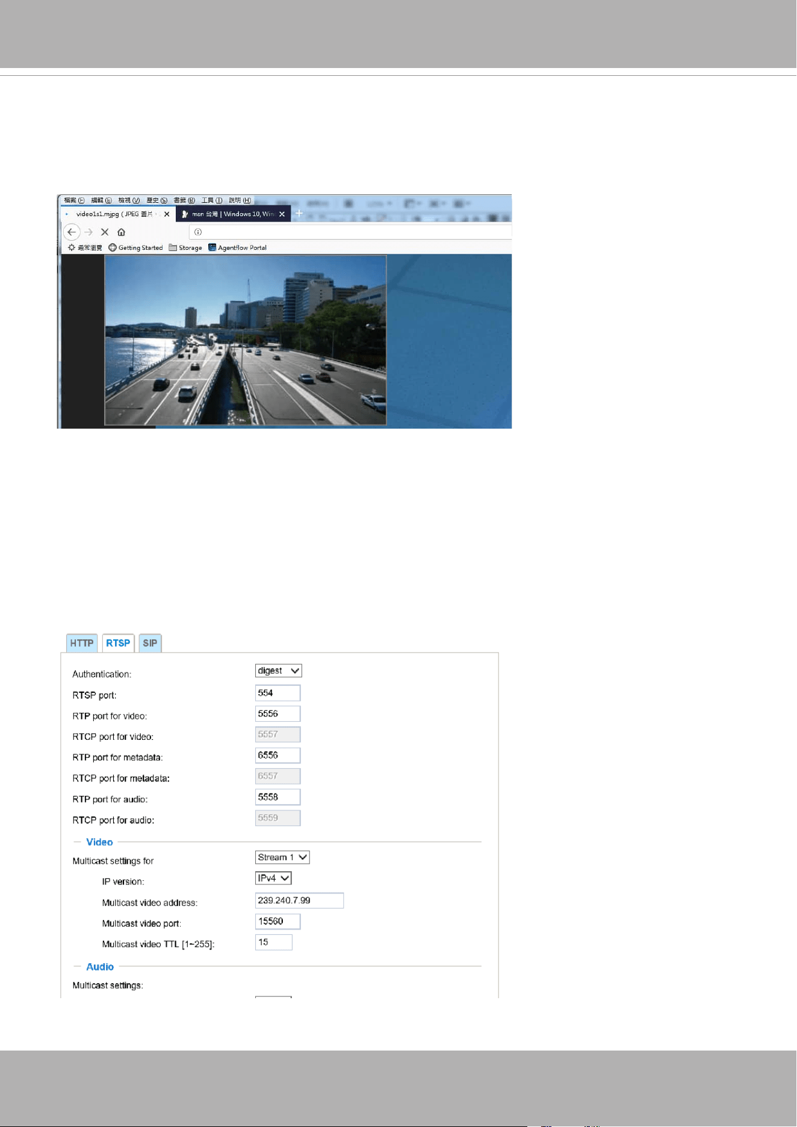
Task: Close the video1s1.mjpg tab
Action: click(167, 214)
